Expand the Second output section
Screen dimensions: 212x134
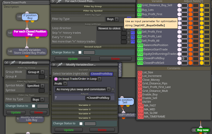click(93, 47)
